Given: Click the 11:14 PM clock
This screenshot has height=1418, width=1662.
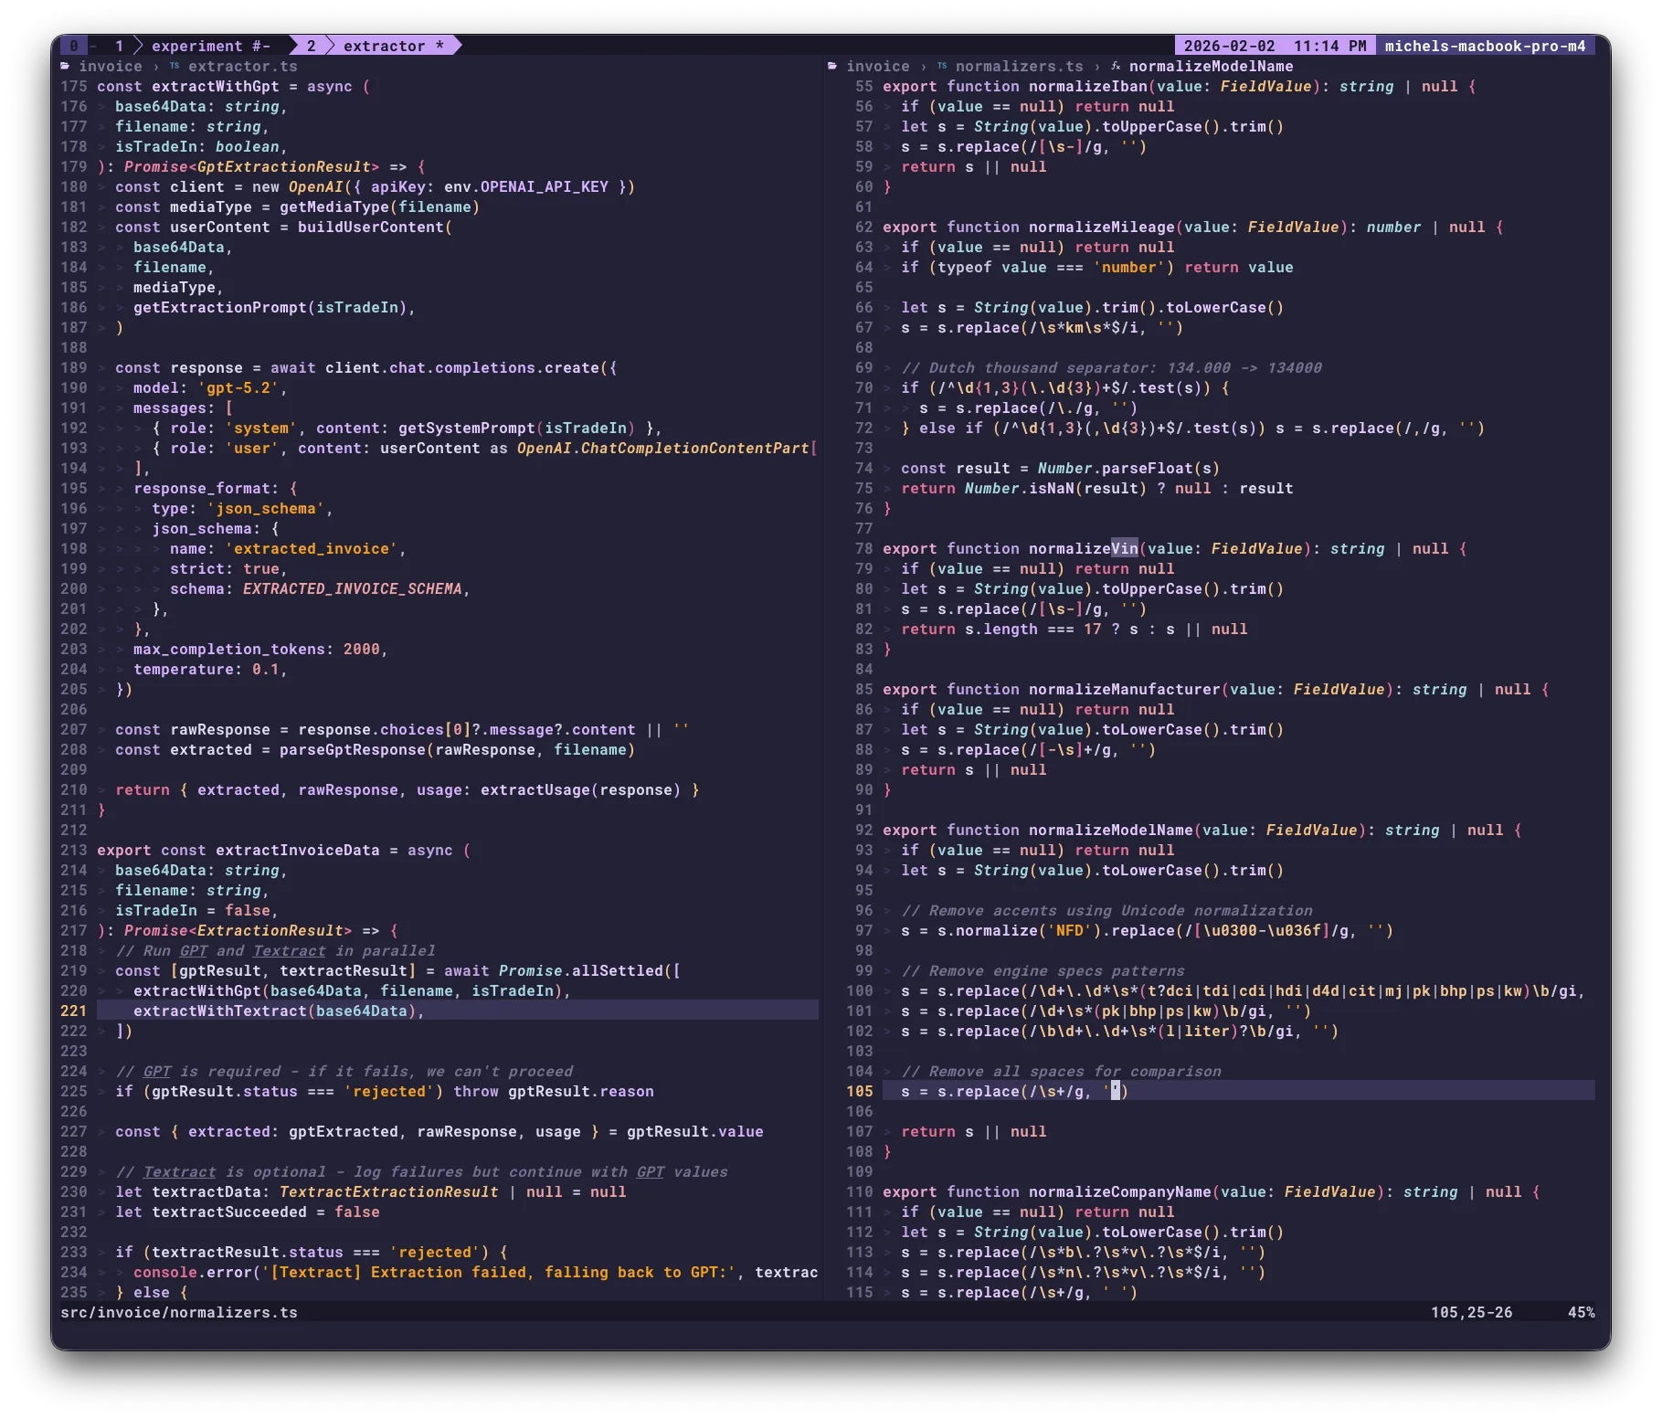Looking at the screenshot, I should click(x=1330, y=46).
